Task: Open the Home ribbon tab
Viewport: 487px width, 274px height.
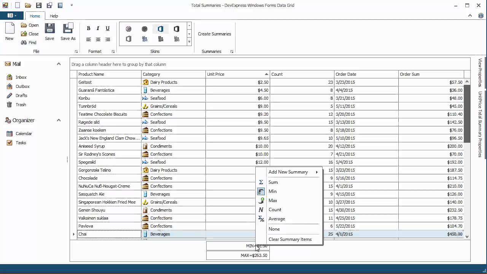Action: tap(35, 16)
